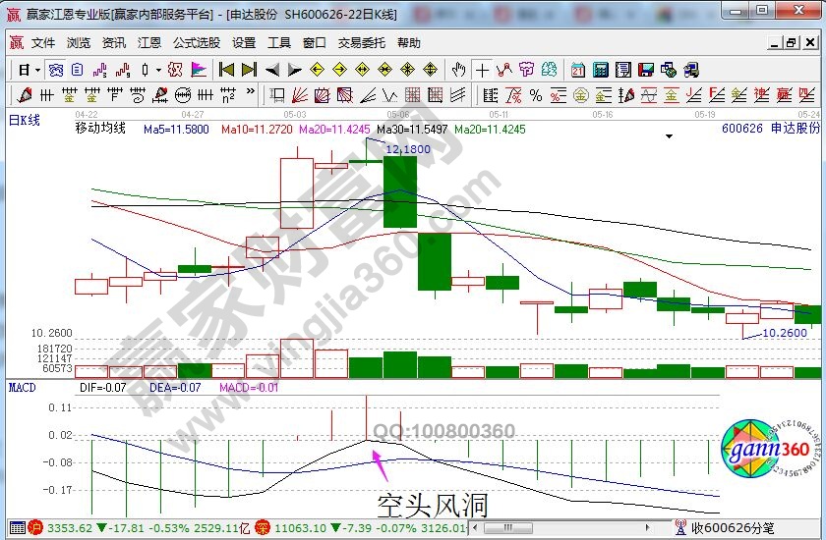Open the calculator tool icon
The width and height of the screenshot is (826, 540).
point(599,70)
